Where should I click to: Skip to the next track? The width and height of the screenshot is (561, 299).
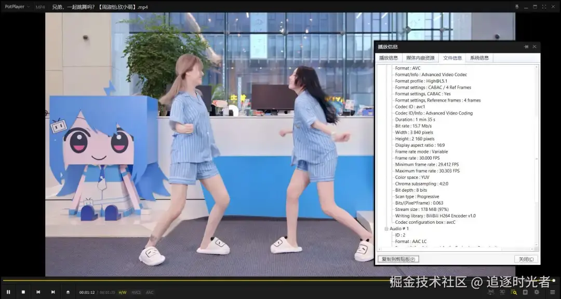[53, 292]
